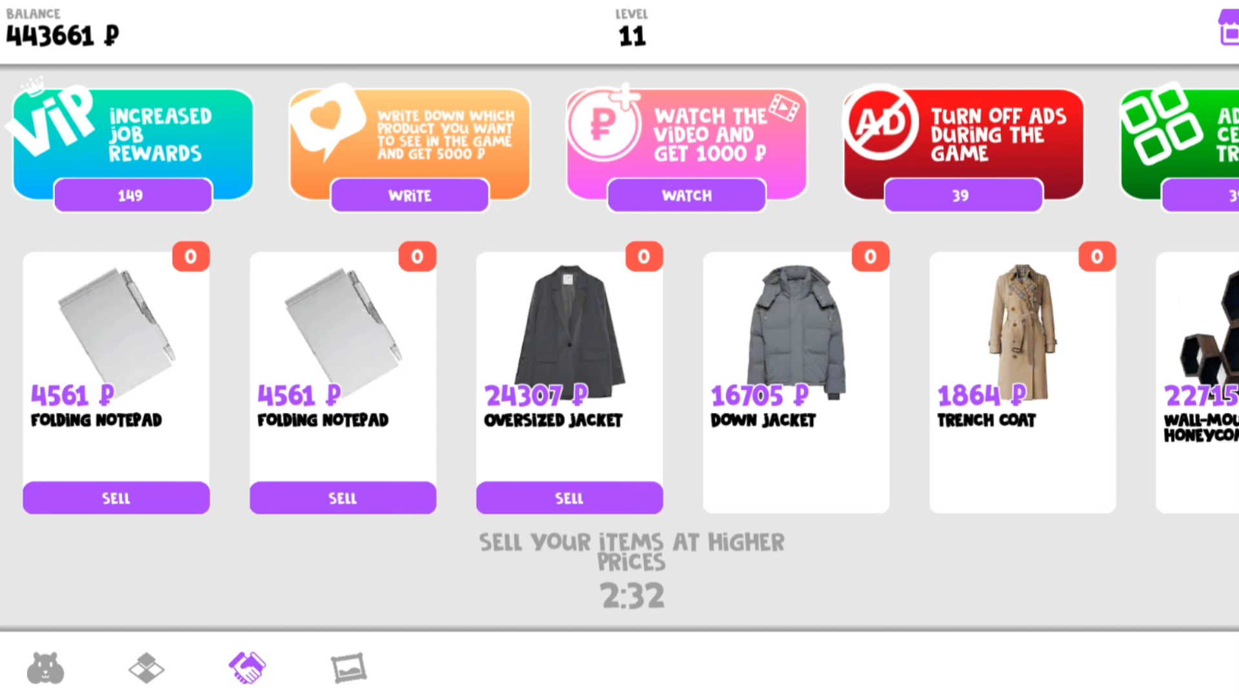The image size is (1239, 696).
Task: Select the handshake trade tab icon
Action: point(247,668)
